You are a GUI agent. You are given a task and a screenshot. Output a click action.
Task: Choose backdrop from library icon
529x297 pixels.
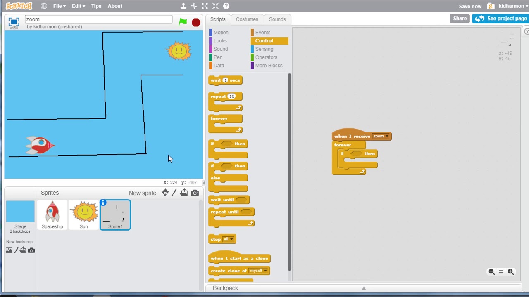click(9, 250)
